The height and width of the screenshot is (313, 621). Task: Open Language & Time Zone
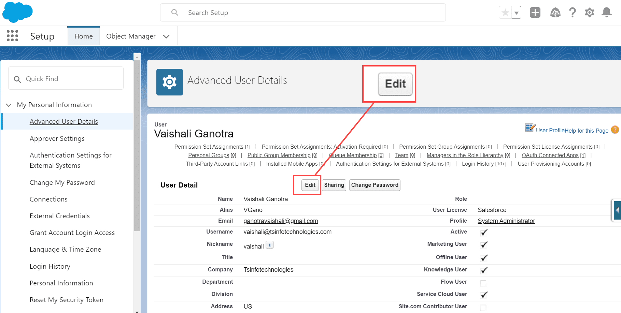click(65, 249)
